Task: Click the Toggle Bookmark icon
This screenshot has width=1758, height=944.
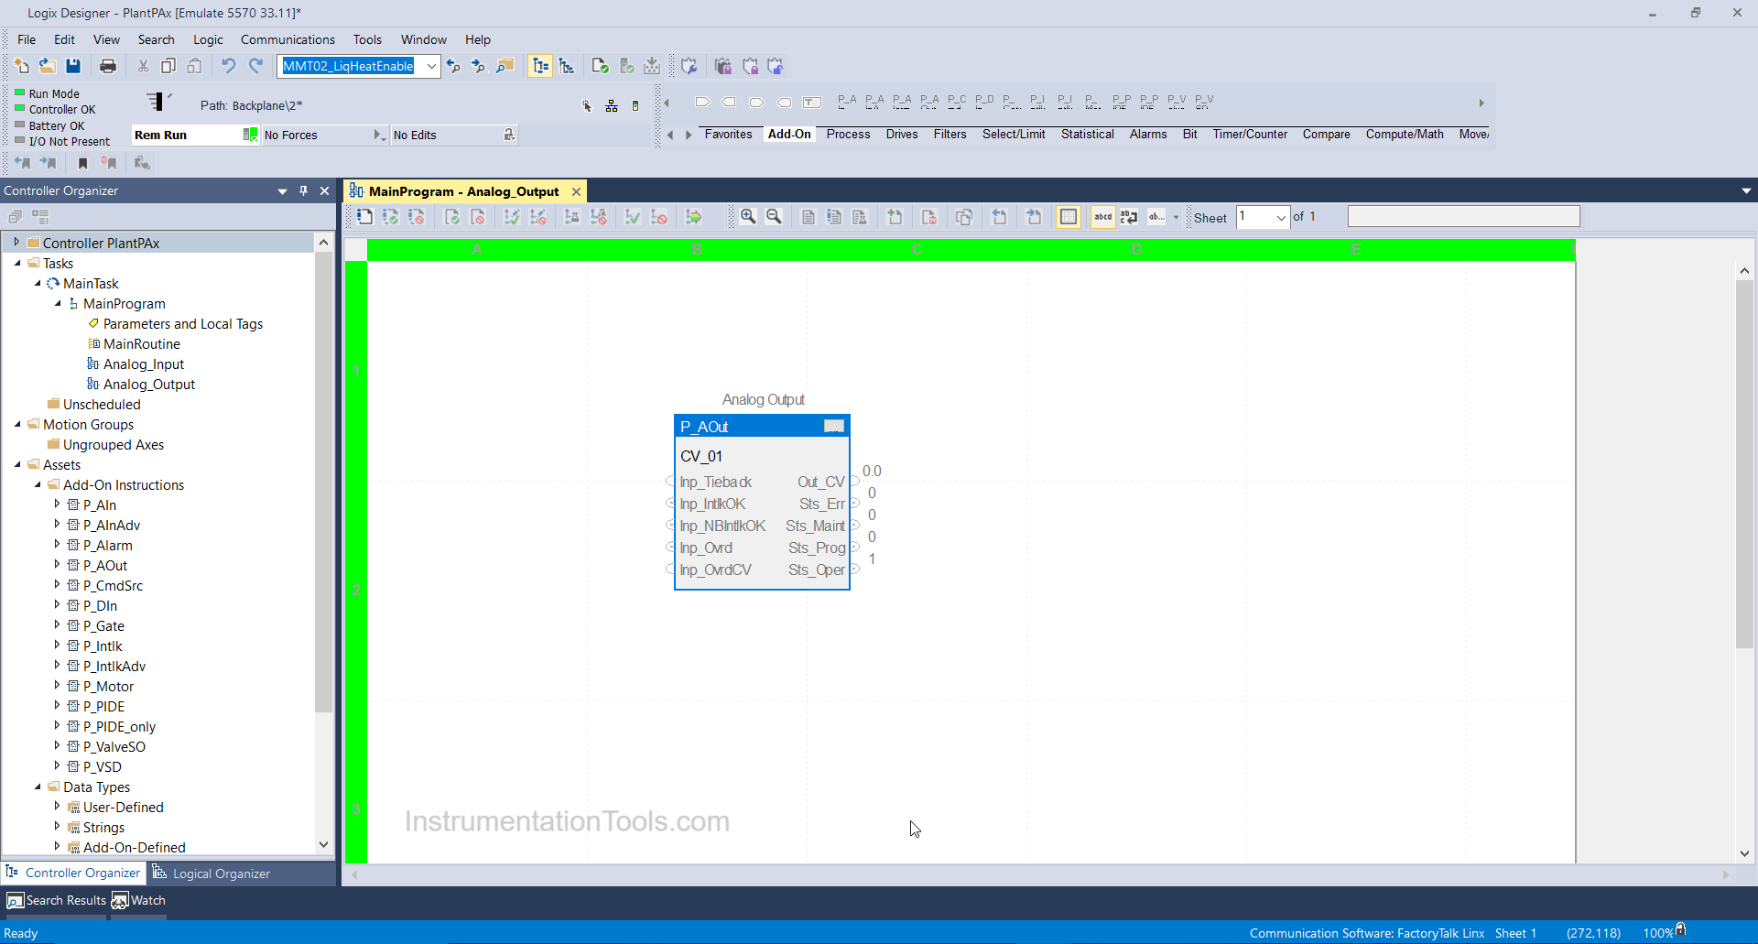Action: 82,163
